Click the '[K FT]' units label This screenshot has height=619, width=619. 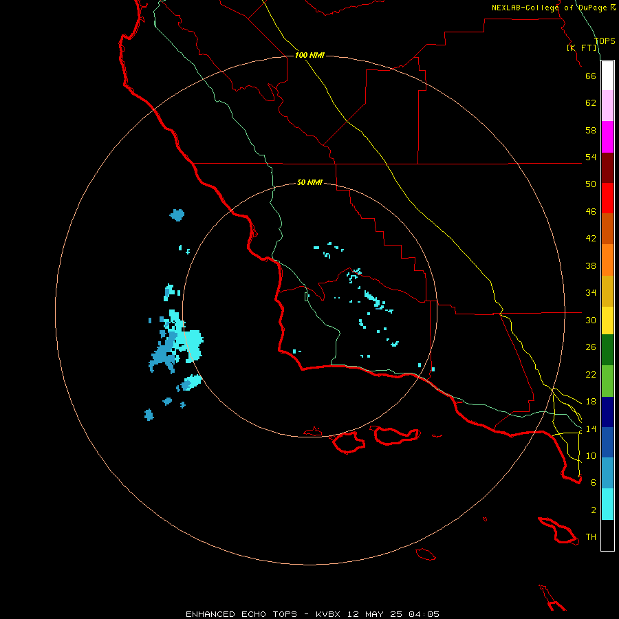click(x=582, y=47)
